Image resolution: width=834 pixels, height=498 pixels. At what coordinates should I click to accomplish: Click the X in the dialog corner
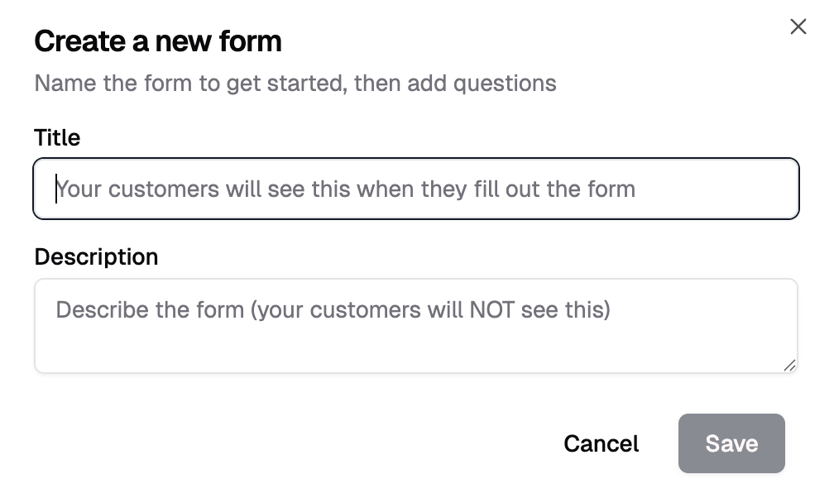798,27
